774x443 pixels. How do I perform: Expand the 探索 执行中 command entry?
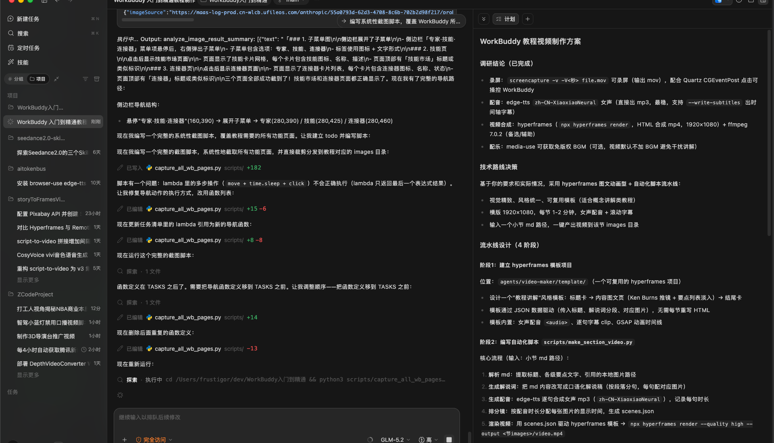click(281, 380)
